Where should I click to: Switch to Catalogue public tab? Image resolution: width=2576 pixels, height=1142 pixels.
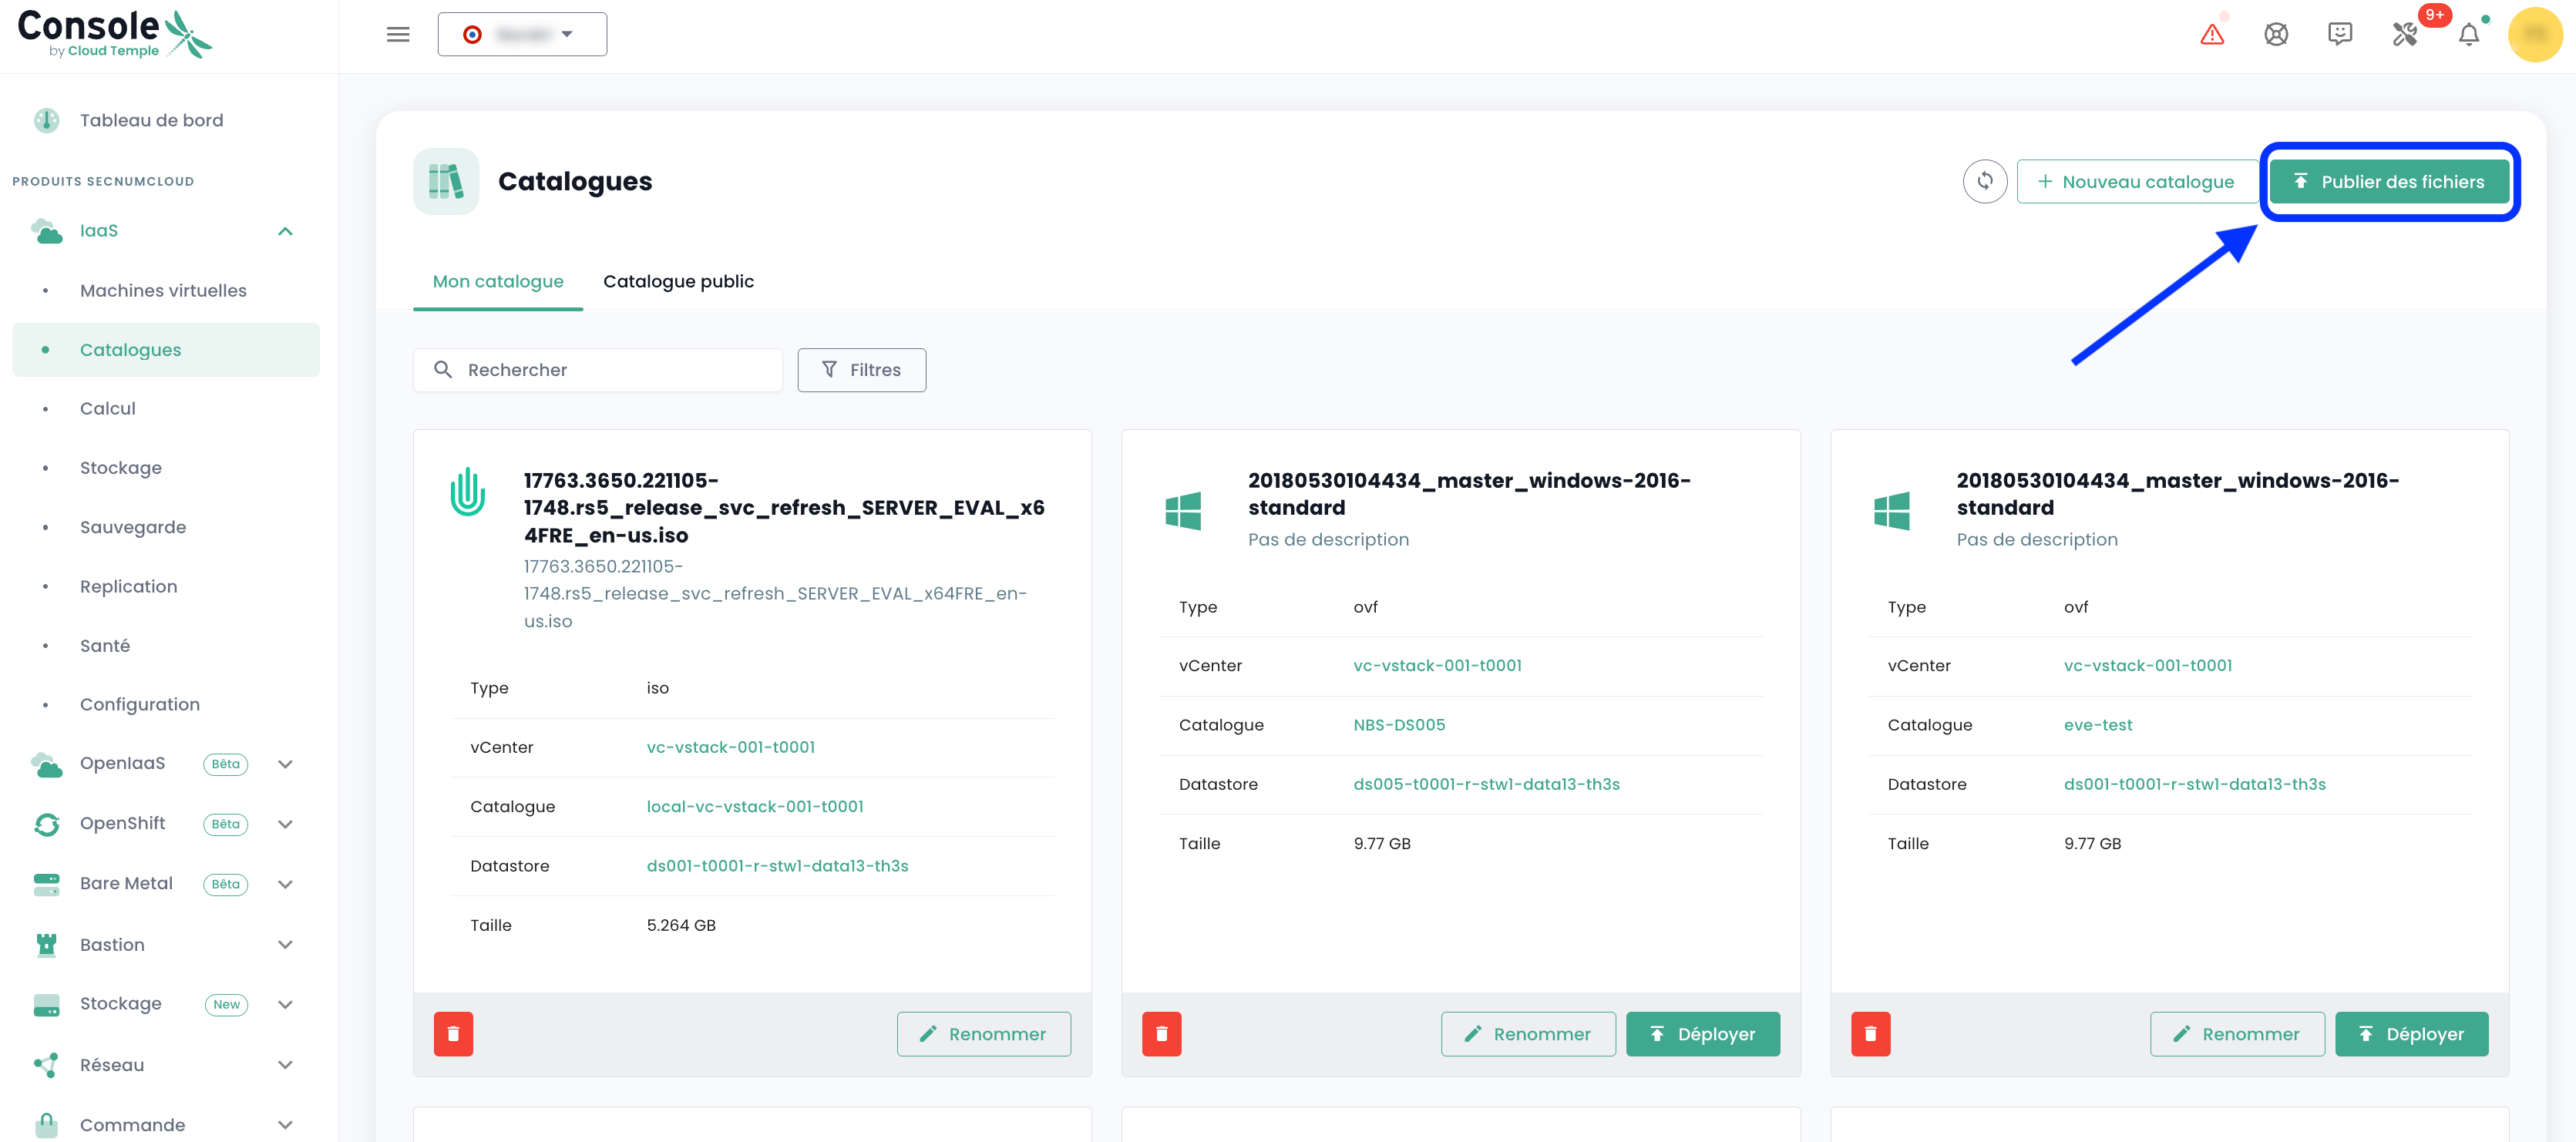[x=678, y=282]
